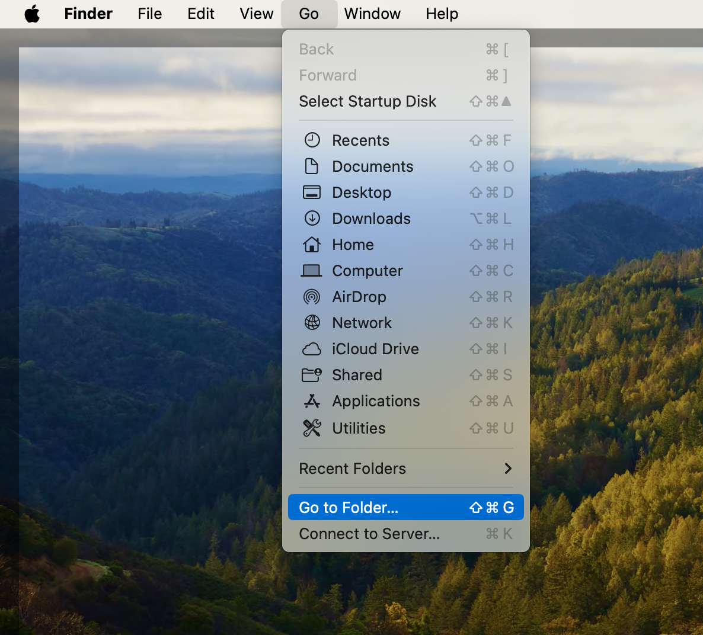The height and width of the screenshot is (635, 703).
Task: Open the View menu
Action: [x=256, y=14]
